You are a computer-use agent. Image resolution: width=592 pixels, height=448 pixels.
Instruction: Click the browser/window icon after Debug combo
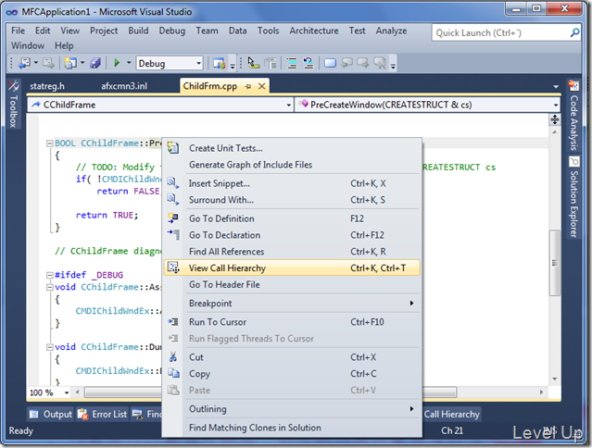[x=219, y=63]
